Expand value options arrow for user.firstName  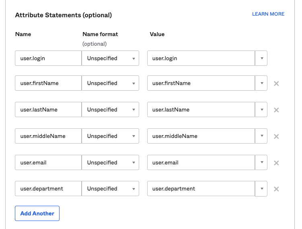pyautogui.click(x=261, y=83)
